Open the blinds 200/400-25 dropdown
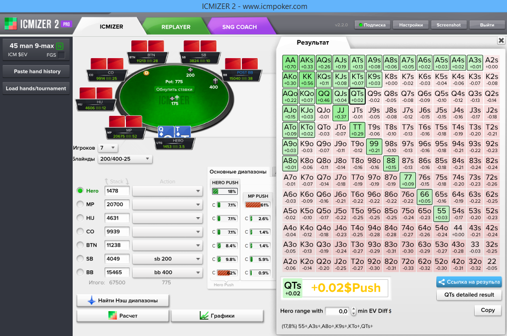 tap(125, 159)
